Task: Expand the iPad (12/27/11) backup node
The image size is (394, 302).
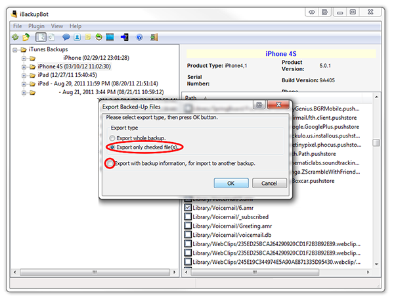Action: point(24,75)
